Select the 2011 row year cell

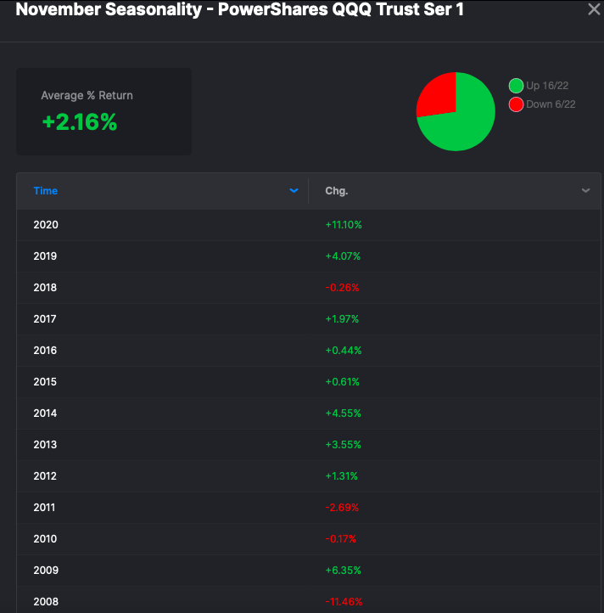pos(44,508)
